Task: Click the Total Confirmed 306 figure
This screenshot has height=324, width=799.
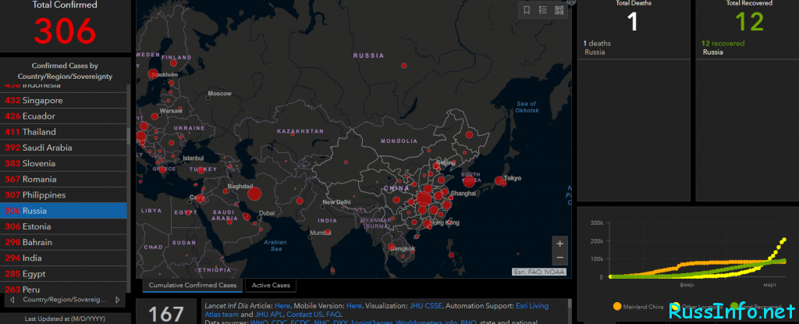Action: coord(65,30)
